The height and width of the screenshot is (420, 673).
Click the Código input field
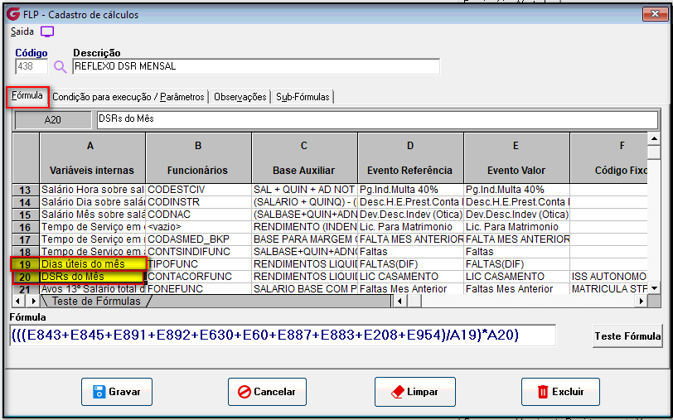(31, 66)
